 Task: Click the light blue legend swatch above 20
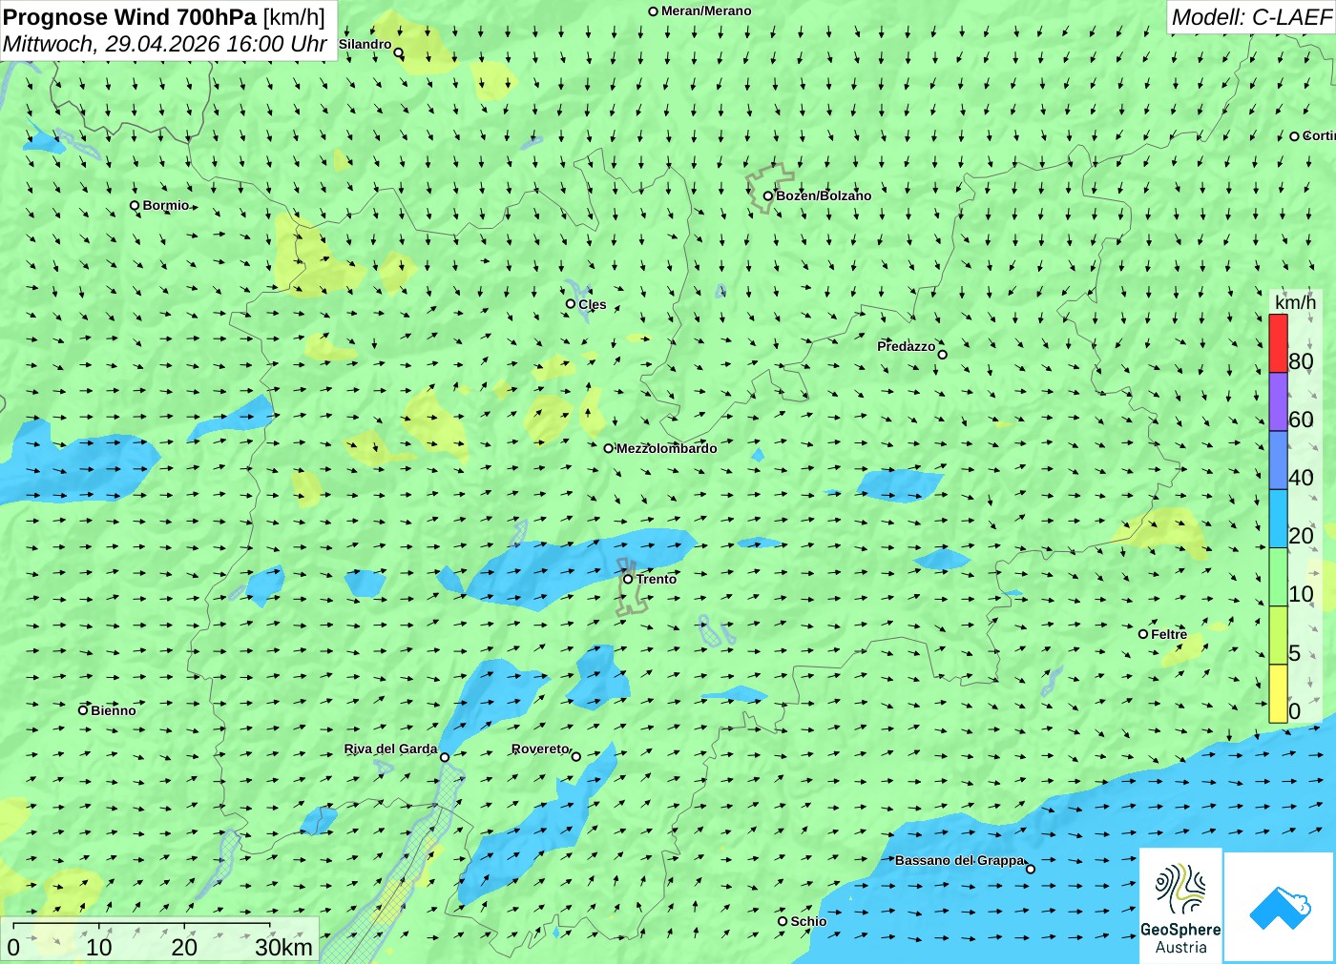[1278, 519]
